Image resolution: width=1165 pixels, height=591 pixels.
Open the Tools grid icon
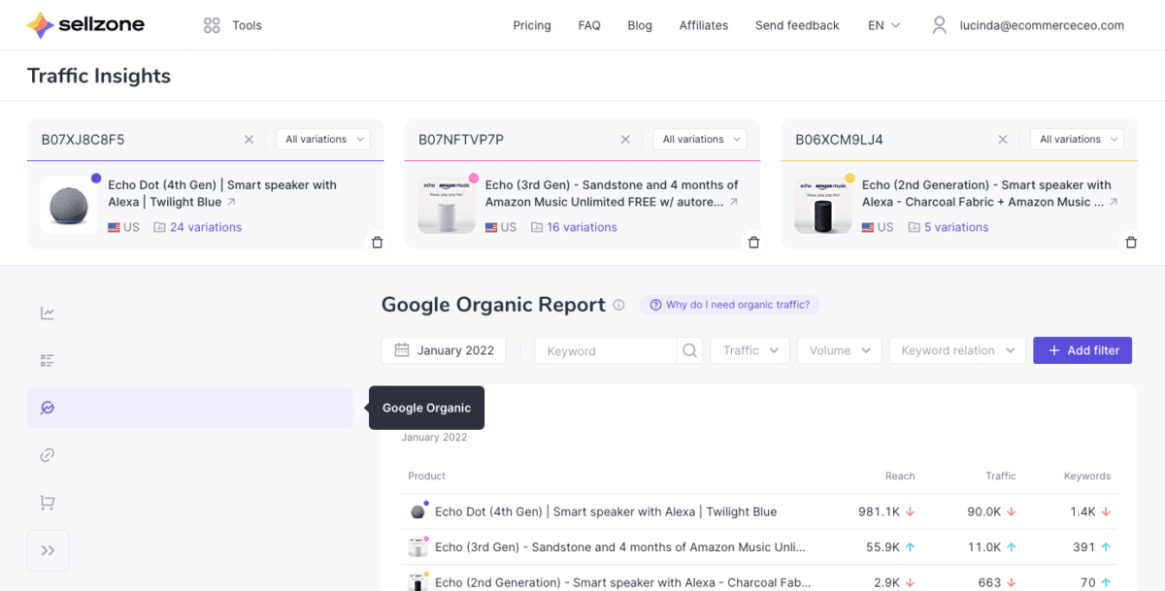coord(212,25)
